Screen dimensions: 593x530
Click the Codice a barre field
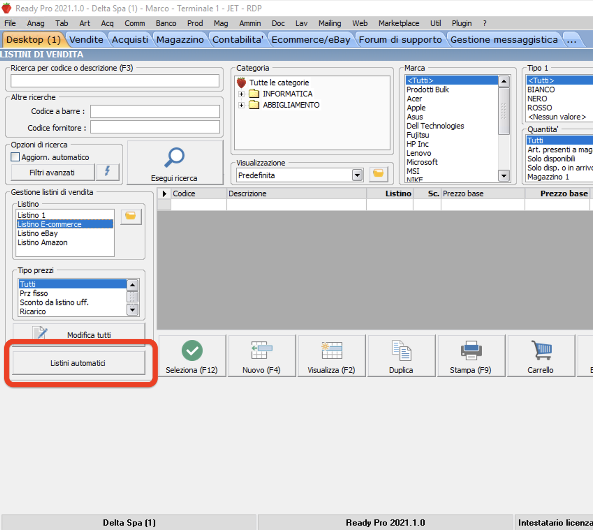point(155,111)
